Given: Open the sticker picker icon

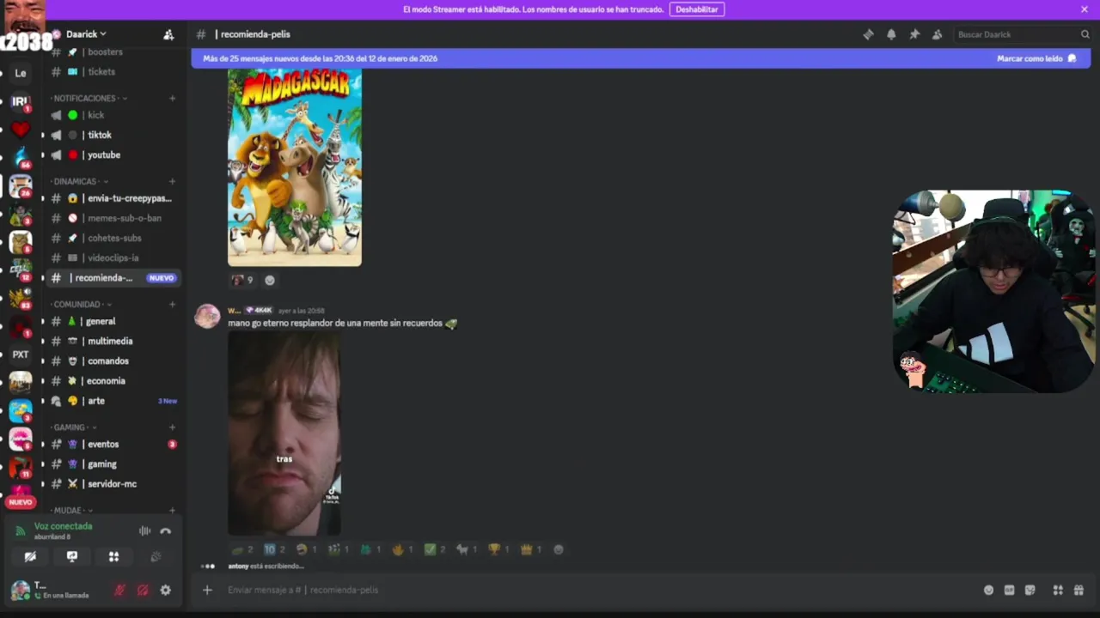Looking at the screenshot, I should (x=1030, y=590).
